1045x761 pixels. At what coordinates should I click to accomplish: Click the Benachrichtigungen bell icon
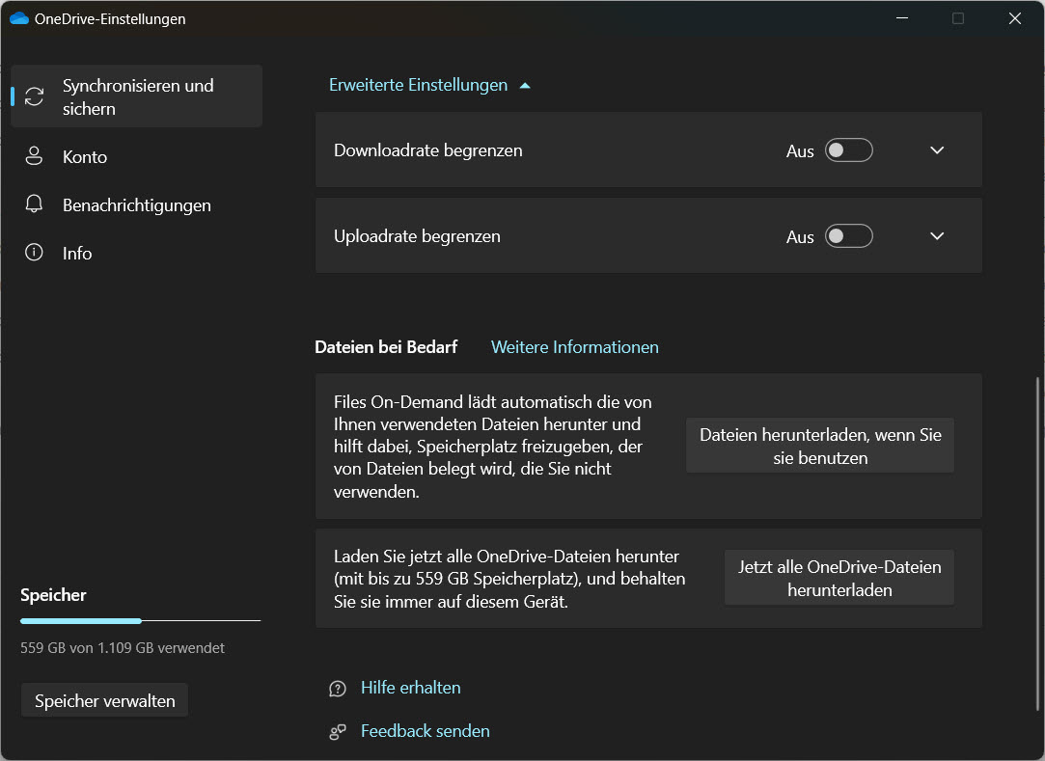[35, 204]
